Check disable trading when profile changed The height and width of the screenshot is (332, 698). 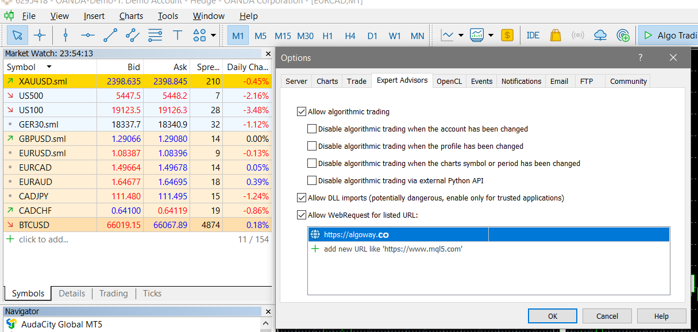tap(312, 146)
